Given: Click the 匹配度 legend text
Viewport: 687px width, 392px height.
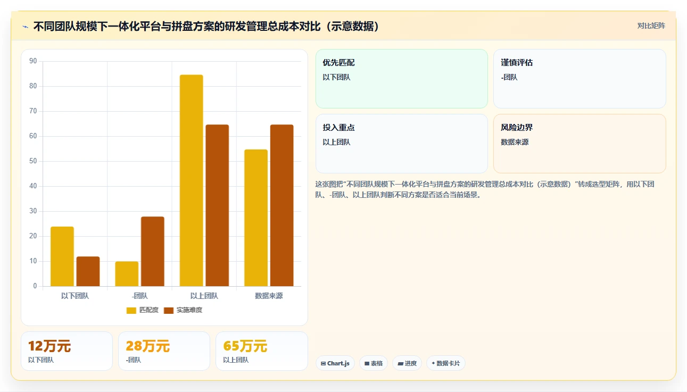Looking at the screenshot, I should point(149,311).
